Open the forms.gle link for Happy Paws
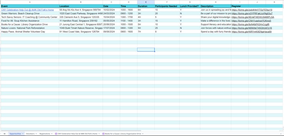 (x=252, y=32)
